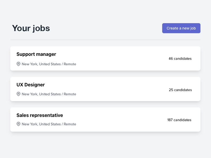
Task: Click the location pin icon for Sales representative
Action: (x=18, y=124)
